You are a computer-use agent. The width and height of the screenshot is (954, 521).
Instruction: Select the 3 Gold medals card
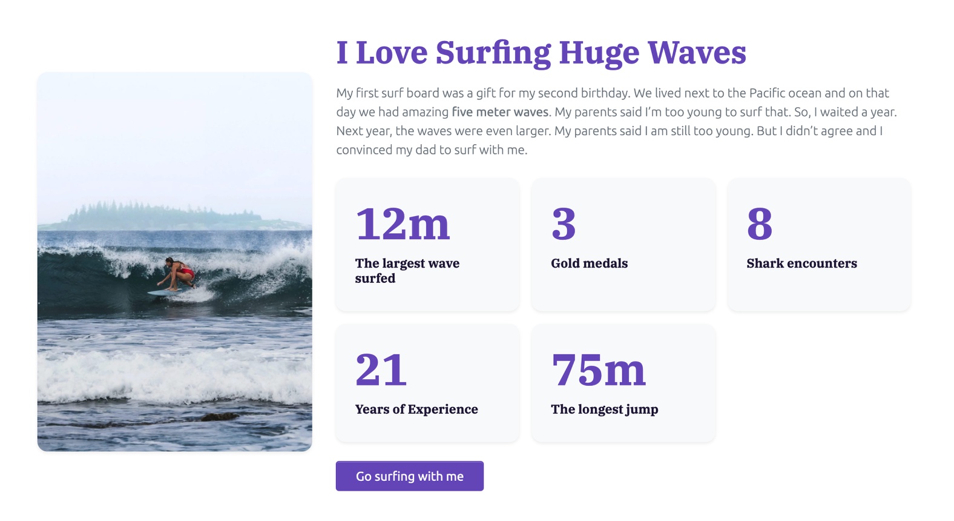coord(623,245)
